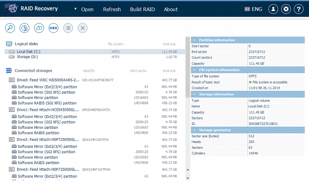Image resolution: width=309 pixels, height=183 pixels.
Task: Click the Created on value 11:01:58 26.11.2014
Action: [264, 88]
